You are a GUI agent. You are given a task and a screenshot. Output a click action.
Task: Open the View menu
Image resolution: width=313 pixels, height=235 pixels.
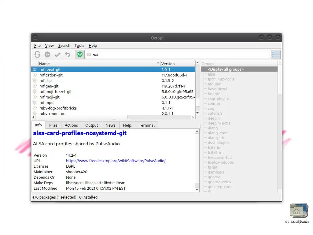[49, 46]
